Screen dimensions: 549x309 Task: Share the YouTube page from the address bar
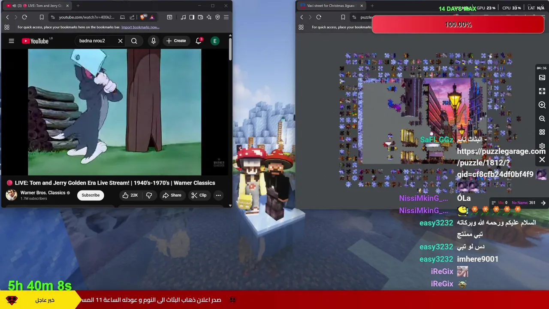pyautogui.click(x=132, y=17)
